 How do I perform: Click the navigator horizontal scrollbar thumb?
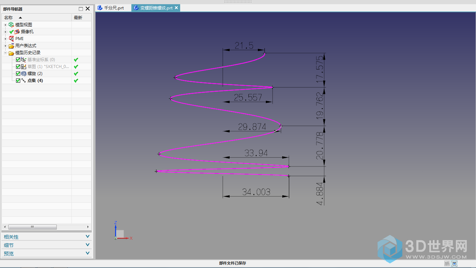click(x=32, y=227)
